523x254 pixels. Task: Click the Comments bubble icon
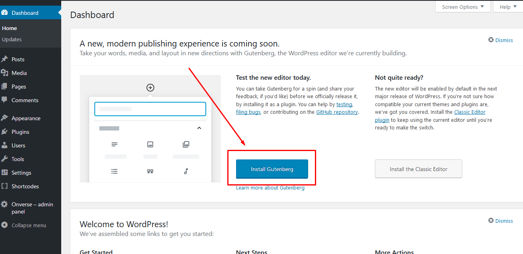tap(5, 100)
